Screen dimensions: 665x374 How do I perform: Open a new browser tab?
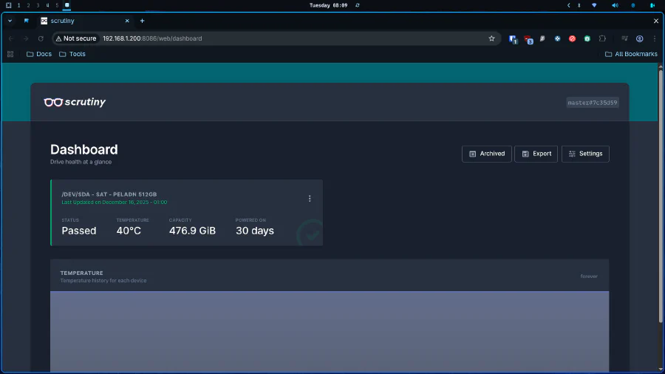(x=142, y=21)
